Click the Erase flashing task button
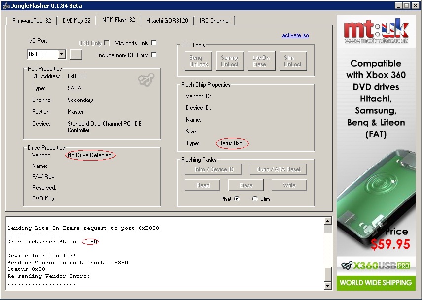This screenshot has height=300, width=422. tap(246, 185)
